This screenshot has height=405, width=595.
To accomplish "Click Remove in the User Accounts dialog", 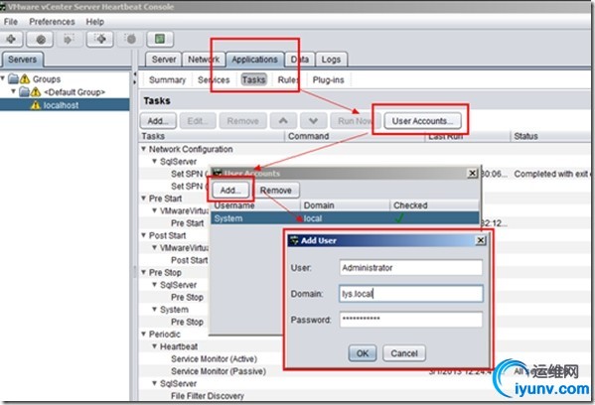I will point(276,190).
